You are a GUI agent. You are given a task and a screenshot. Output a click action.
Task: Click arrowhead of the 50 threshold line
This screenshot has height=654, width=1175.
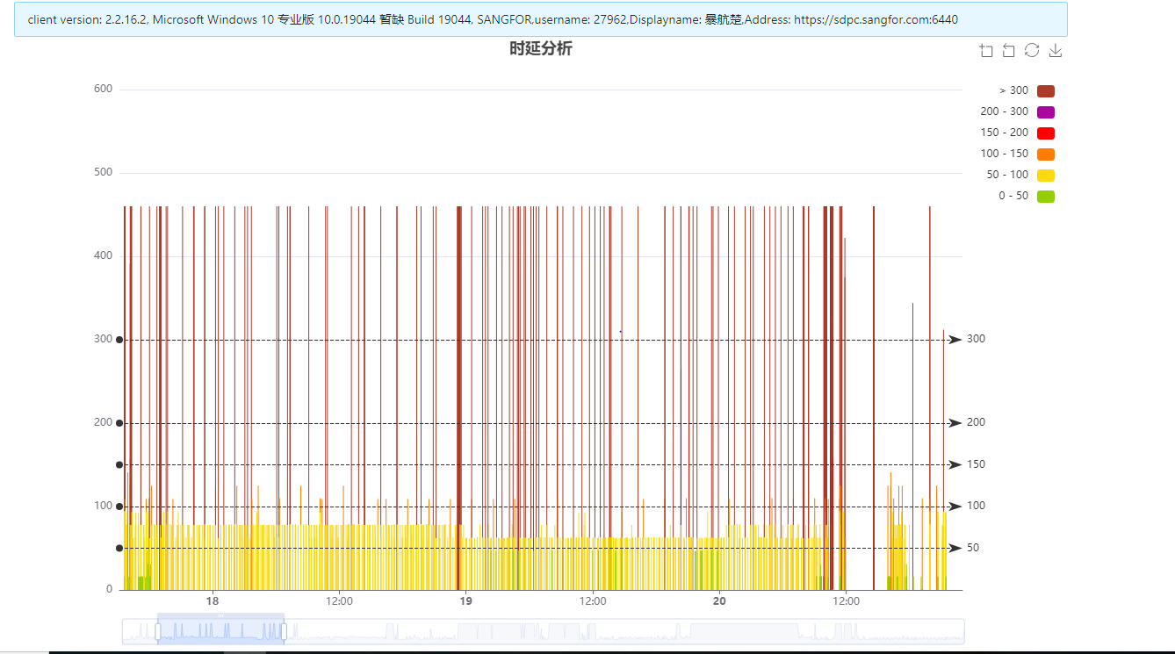tap(955, 548)
